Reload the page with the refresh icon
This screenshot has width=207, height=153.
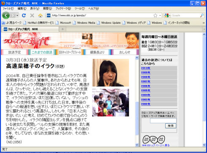click(x=24, y=15)
